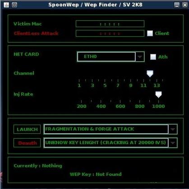Click the Victim Mac input field

point(110,24)
